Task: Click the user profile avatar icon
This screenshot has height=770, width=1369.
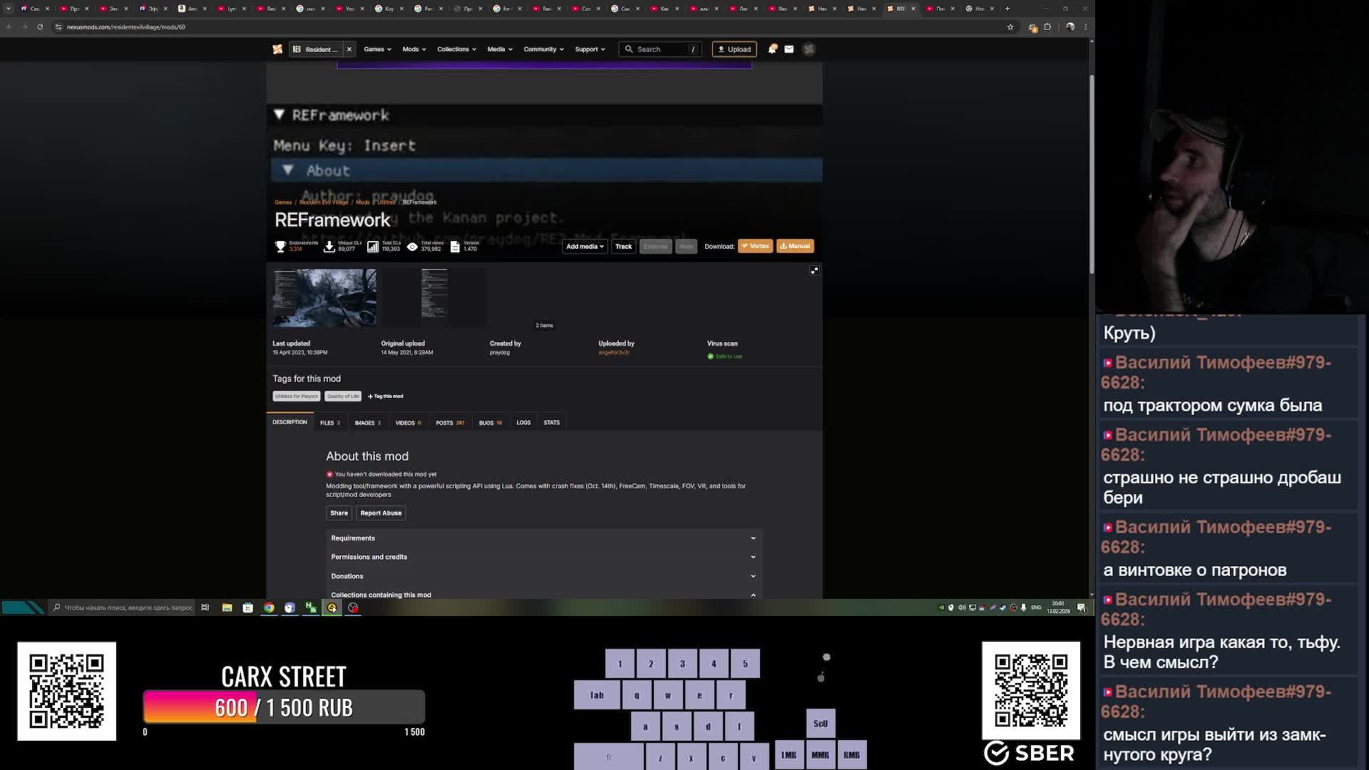Action: click(x=809, y=49)
